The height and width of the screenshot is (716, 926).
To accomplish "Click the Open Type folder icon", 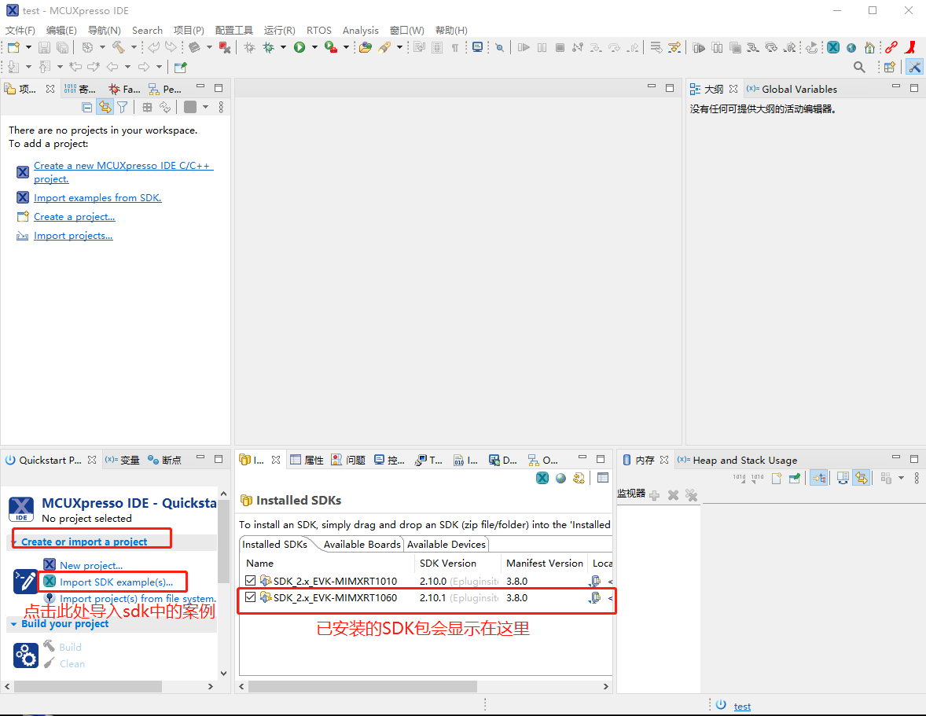I will (366, 47).
